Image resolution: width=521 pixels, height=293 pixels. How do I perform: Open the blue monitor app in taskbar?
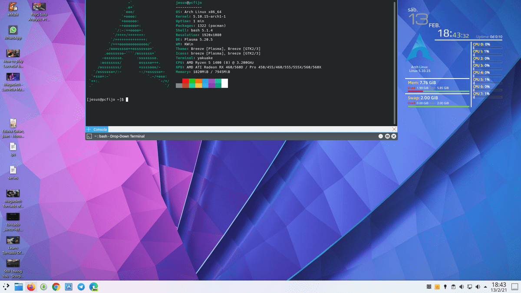tap(68, 286)
